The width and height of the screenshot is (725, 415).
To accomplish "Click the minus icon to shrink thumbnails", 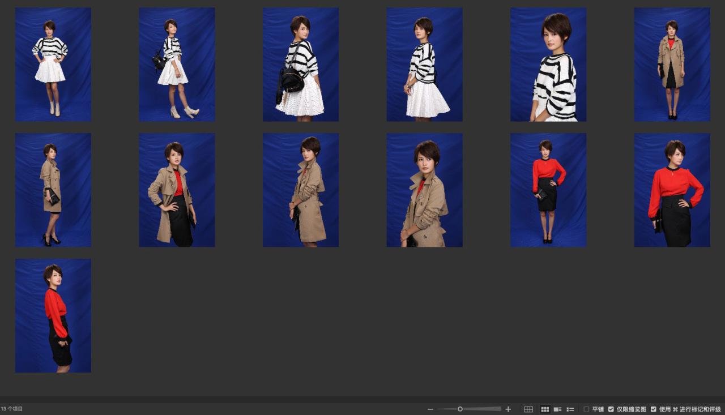I will tap(430, 409).
